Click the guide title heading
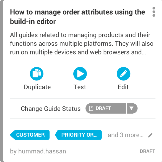 point(77,17)
